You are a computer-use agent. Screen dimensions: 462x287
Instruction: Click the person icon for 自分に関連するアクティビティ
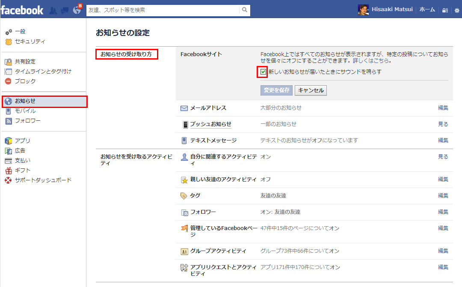tap(184, 157)
